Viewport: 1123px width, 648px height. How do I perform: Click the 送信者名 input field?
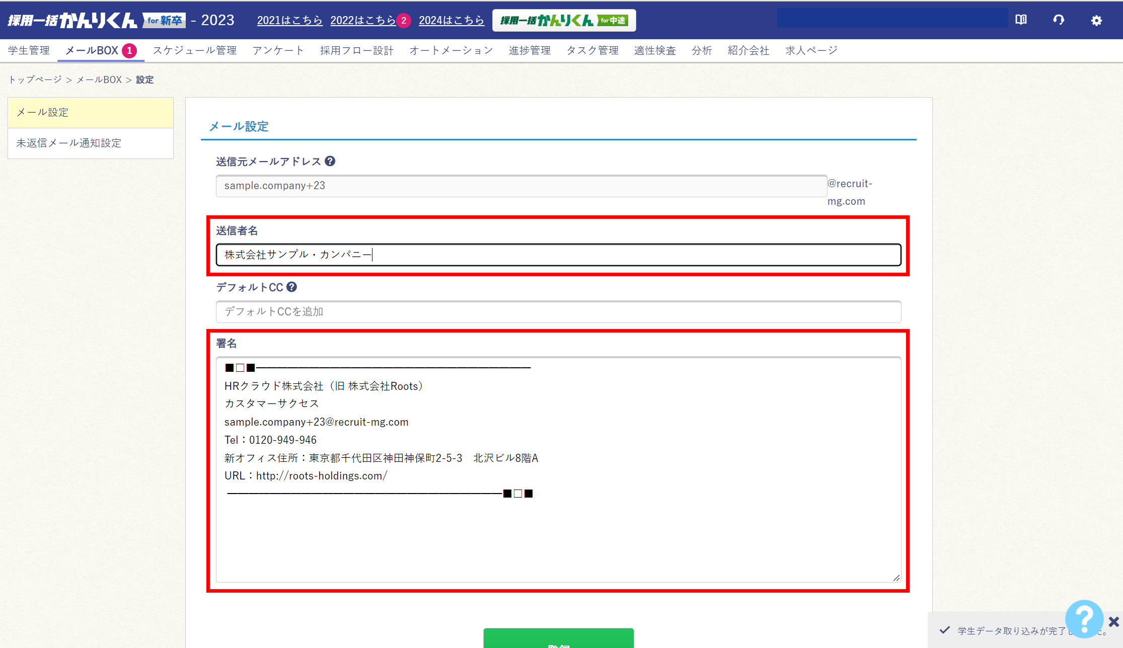click(558, 255)
